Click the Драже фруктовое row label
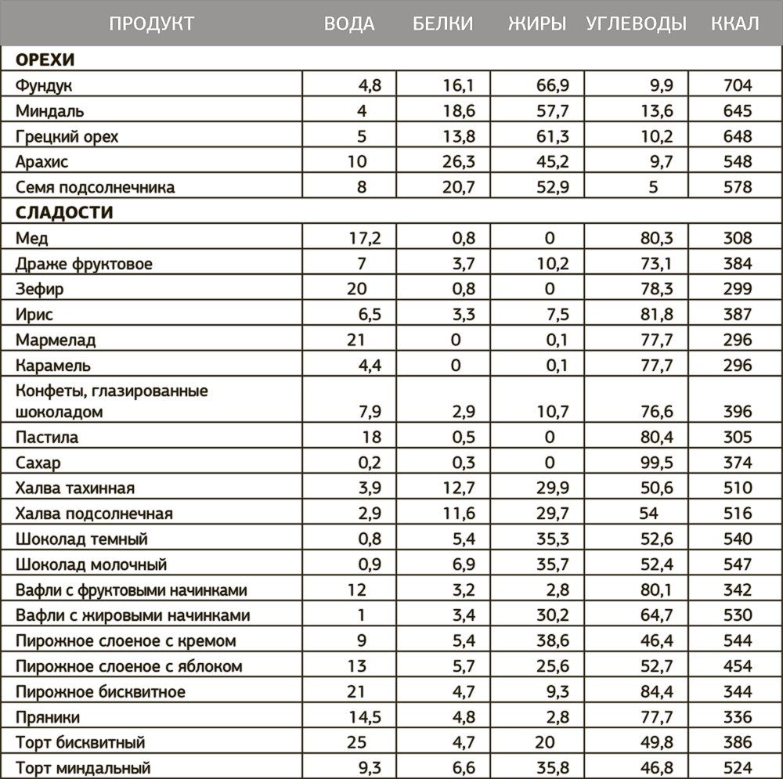Screen dimensions: 783x779 tap(84, 264)
